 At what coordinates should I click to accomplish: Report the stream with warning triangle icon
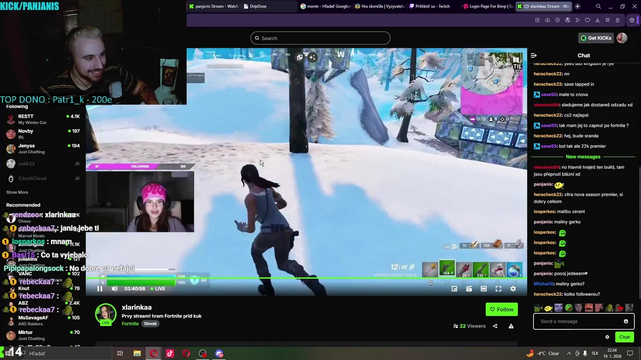pyautogui.click(x=511, y=326)
